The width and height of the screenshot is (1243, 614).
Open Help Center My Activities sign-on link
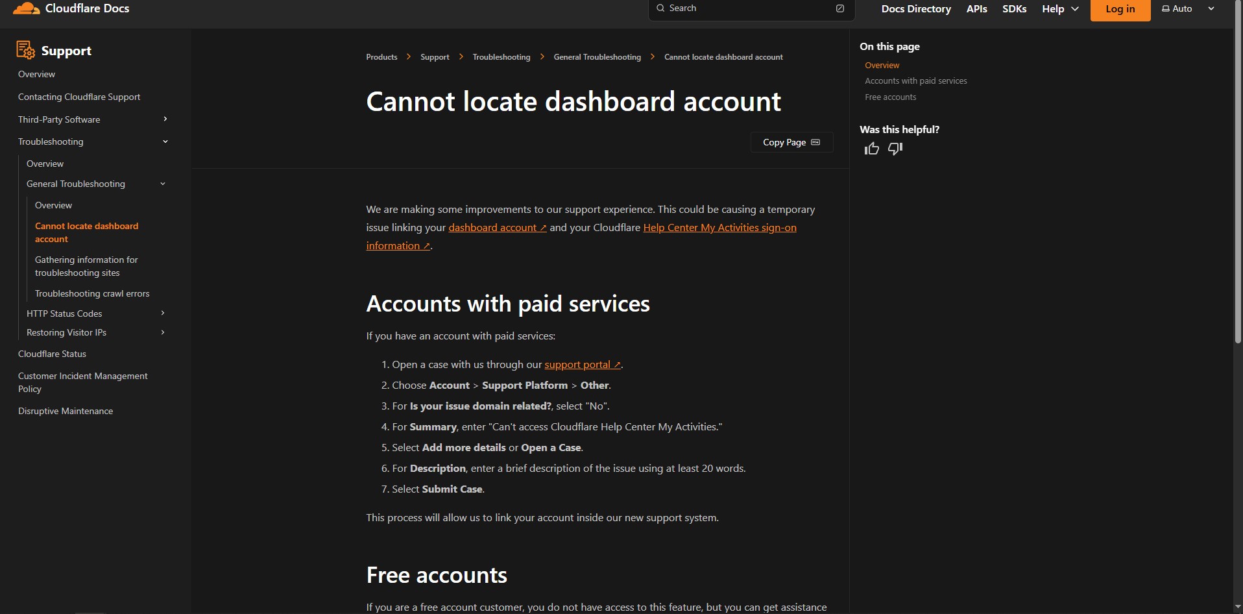pos(719,228)
